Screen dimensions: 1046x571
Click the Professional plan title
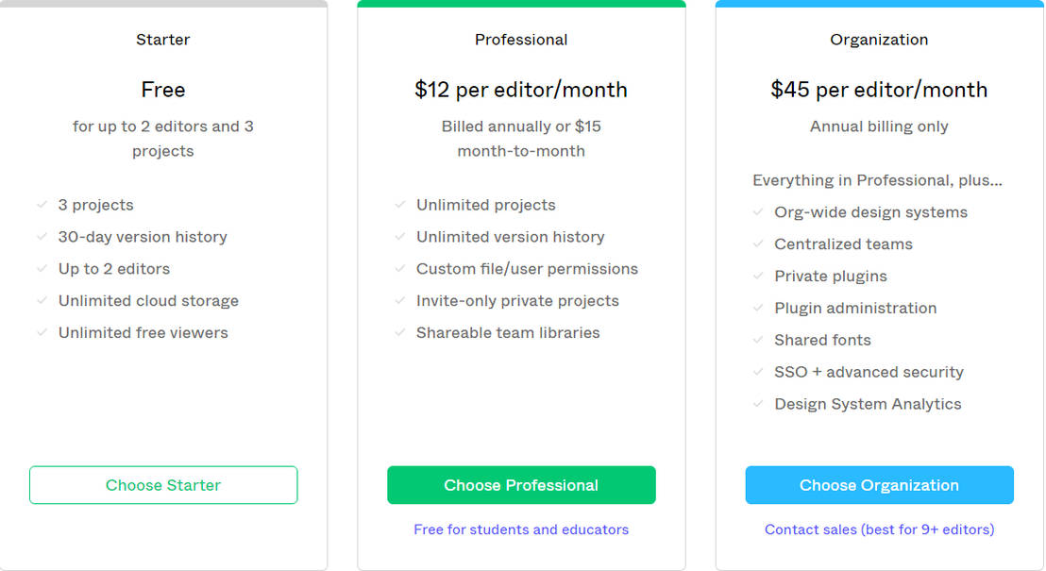(521, 40)
